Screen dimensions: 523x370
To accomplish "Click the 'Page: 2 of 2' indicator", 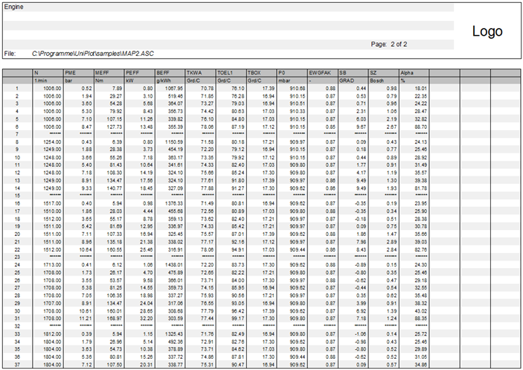I will tap(389, 44).
